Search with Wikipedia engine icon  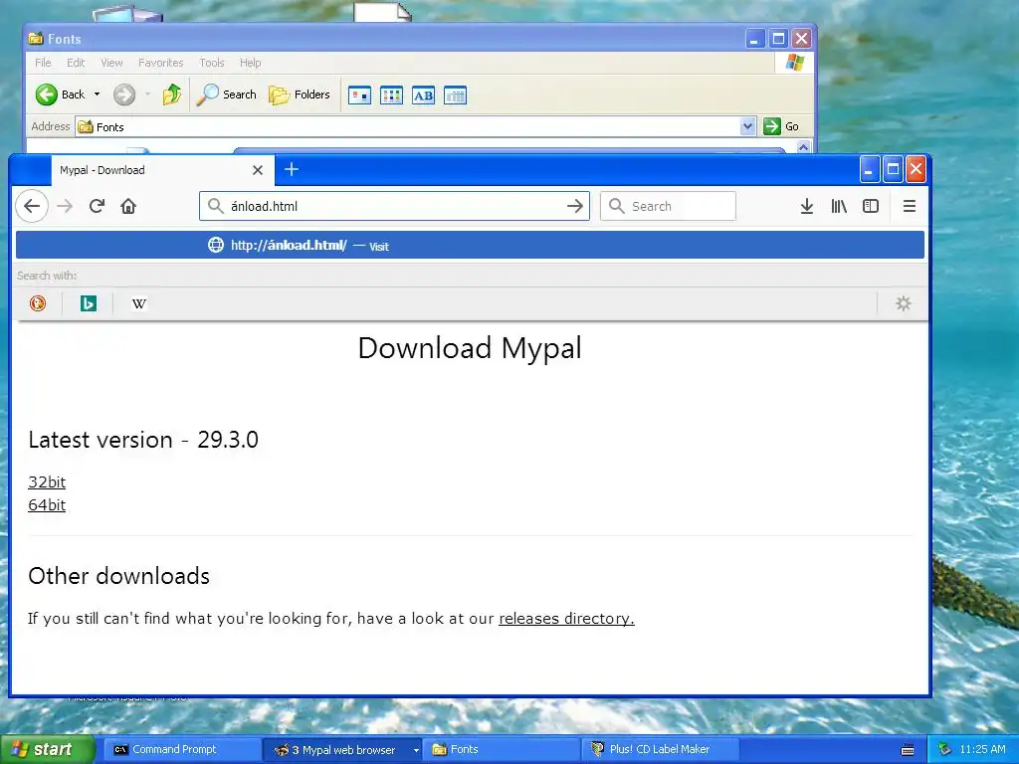139,303
